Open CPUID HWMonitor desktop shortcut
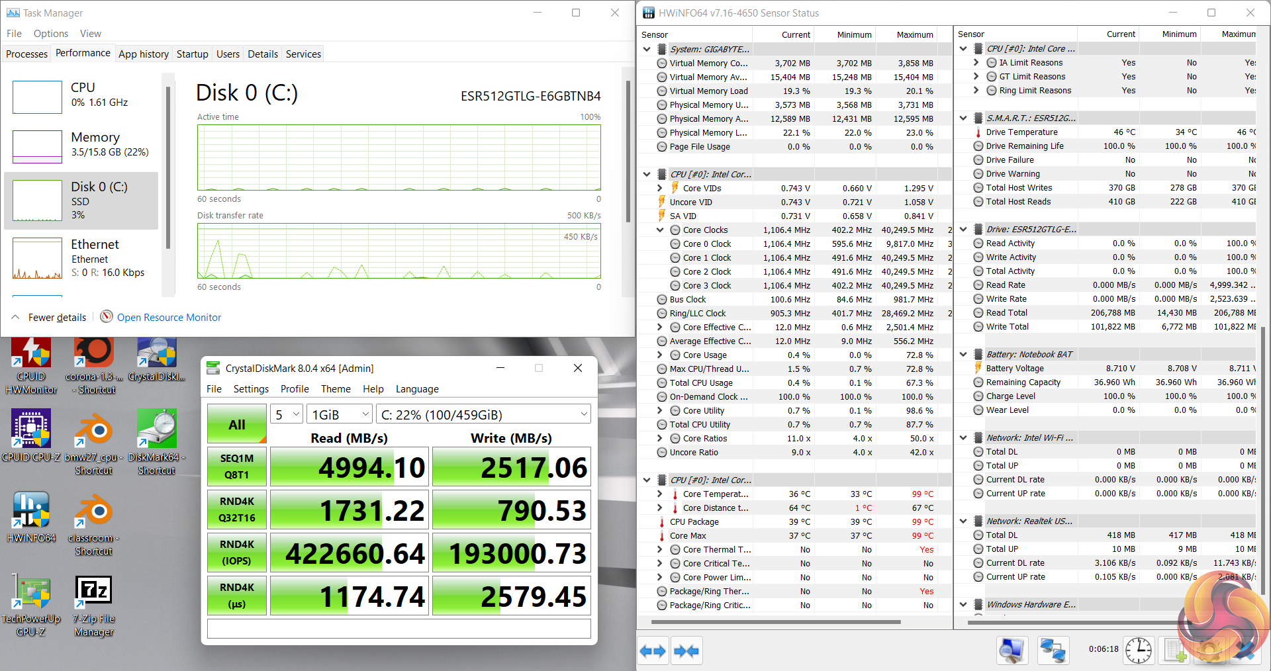 tap(31, 366)
